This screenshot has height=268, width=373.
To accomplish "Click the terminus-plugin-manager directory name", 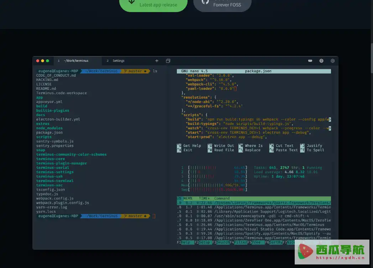I will tap(61, 163).
